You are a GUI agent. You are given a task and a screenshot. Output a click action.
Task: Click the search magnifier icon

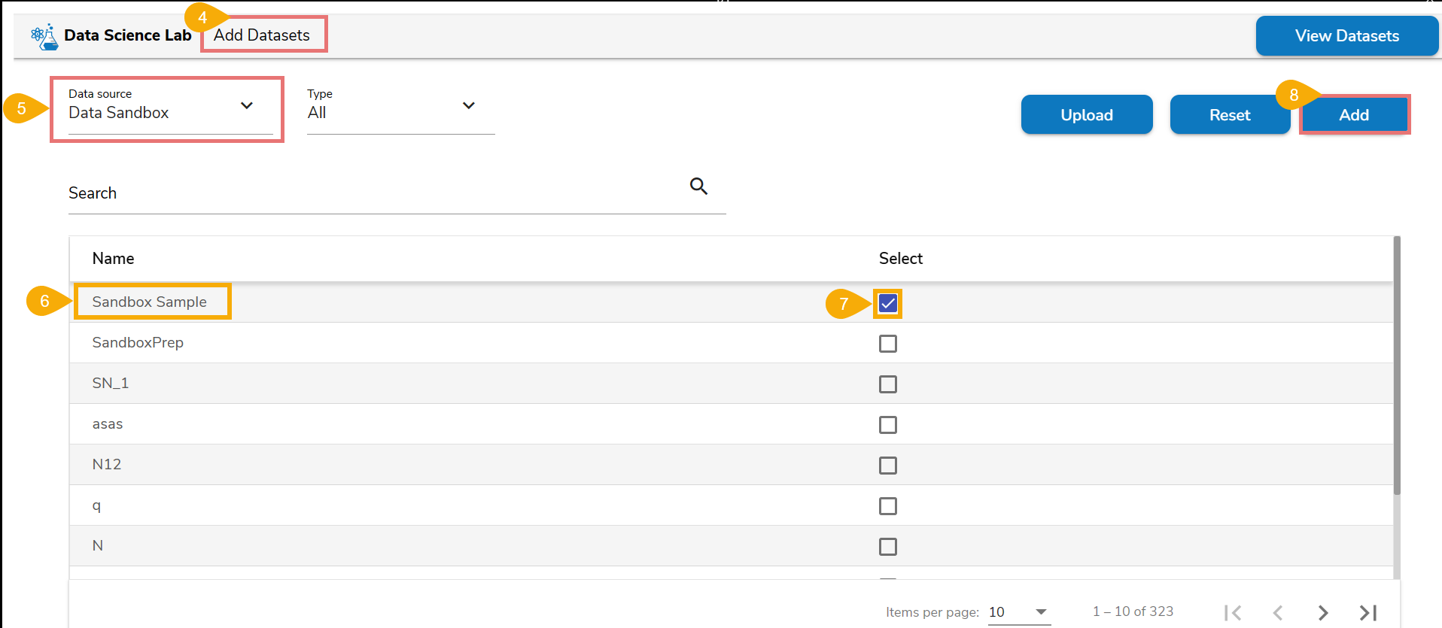pyautogui.click(x=698, y=186)
